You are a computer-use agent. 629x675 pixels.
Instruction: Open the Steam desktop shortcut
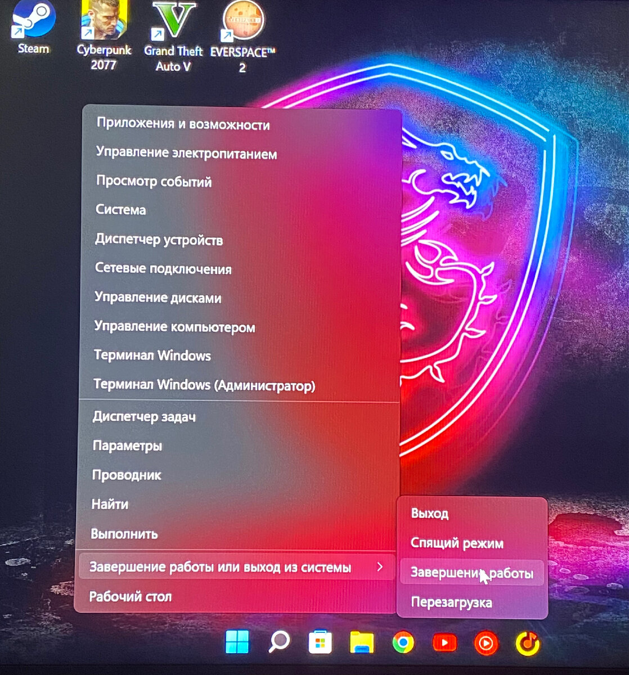[33, 27]
